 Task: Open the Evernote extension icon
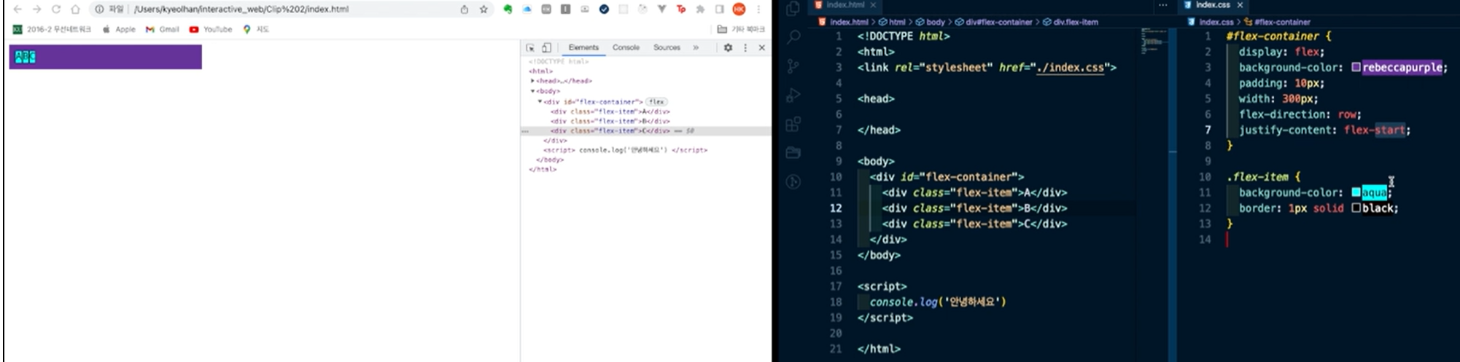click(x=508, y=9)
